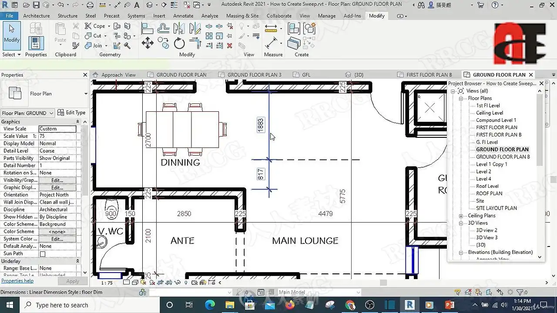The width and height of the screenshot is (557, 313).
Task: Toggle the Sun Path checkbox
Action: point(43,254)
